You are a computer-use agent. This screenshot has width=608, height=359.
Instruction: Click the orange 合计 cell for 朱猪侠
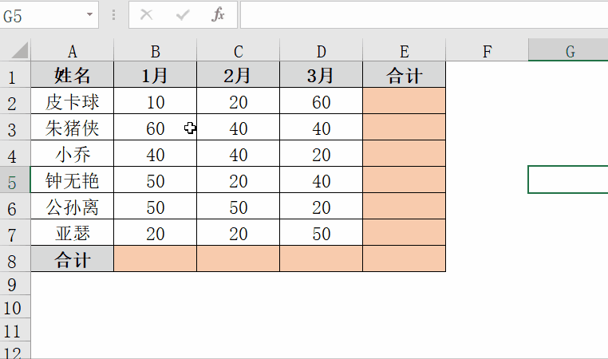[x=405, y=128]
